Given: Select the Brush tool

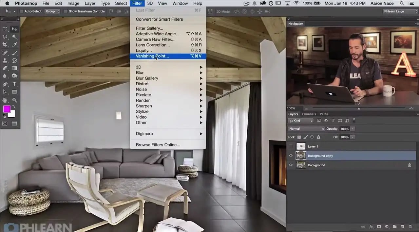Looking at the screenshot, I should coord(14,53).
